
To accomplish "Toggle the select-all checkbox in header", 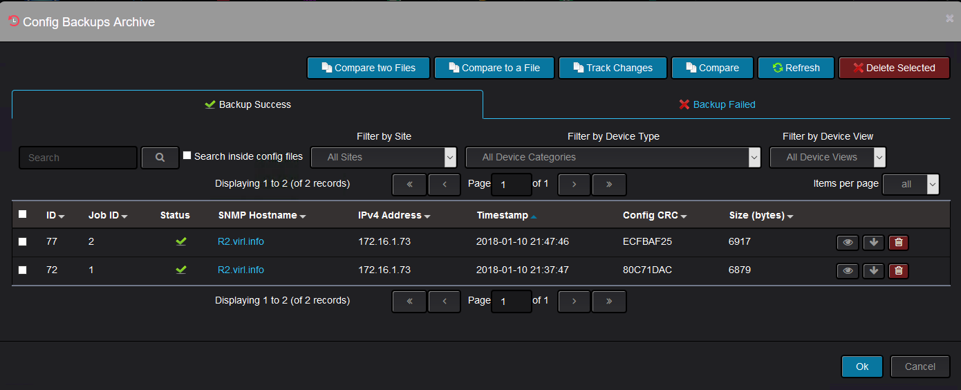I will 23,214.
